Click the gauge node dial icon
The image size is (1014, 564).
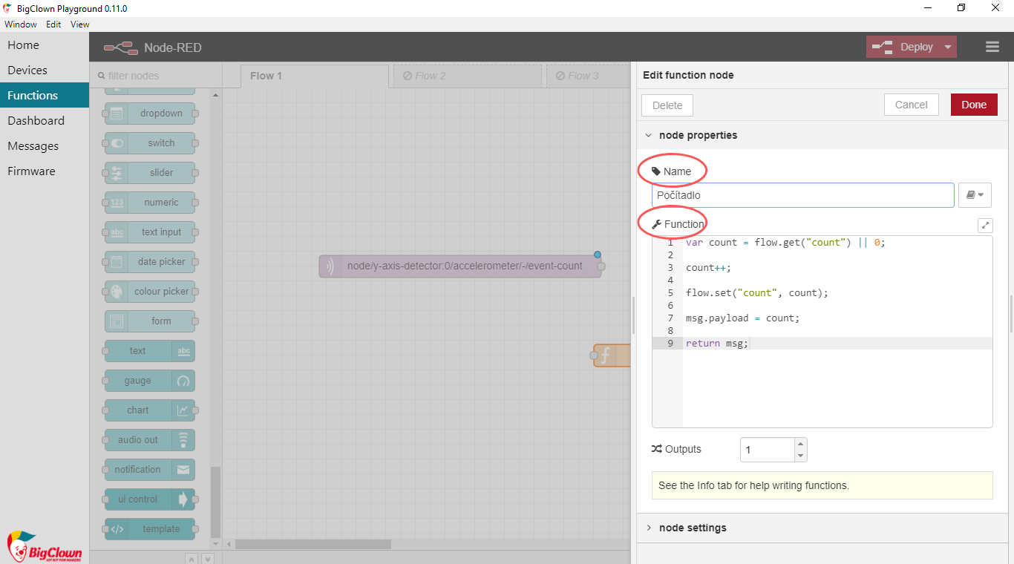(183, 381)
